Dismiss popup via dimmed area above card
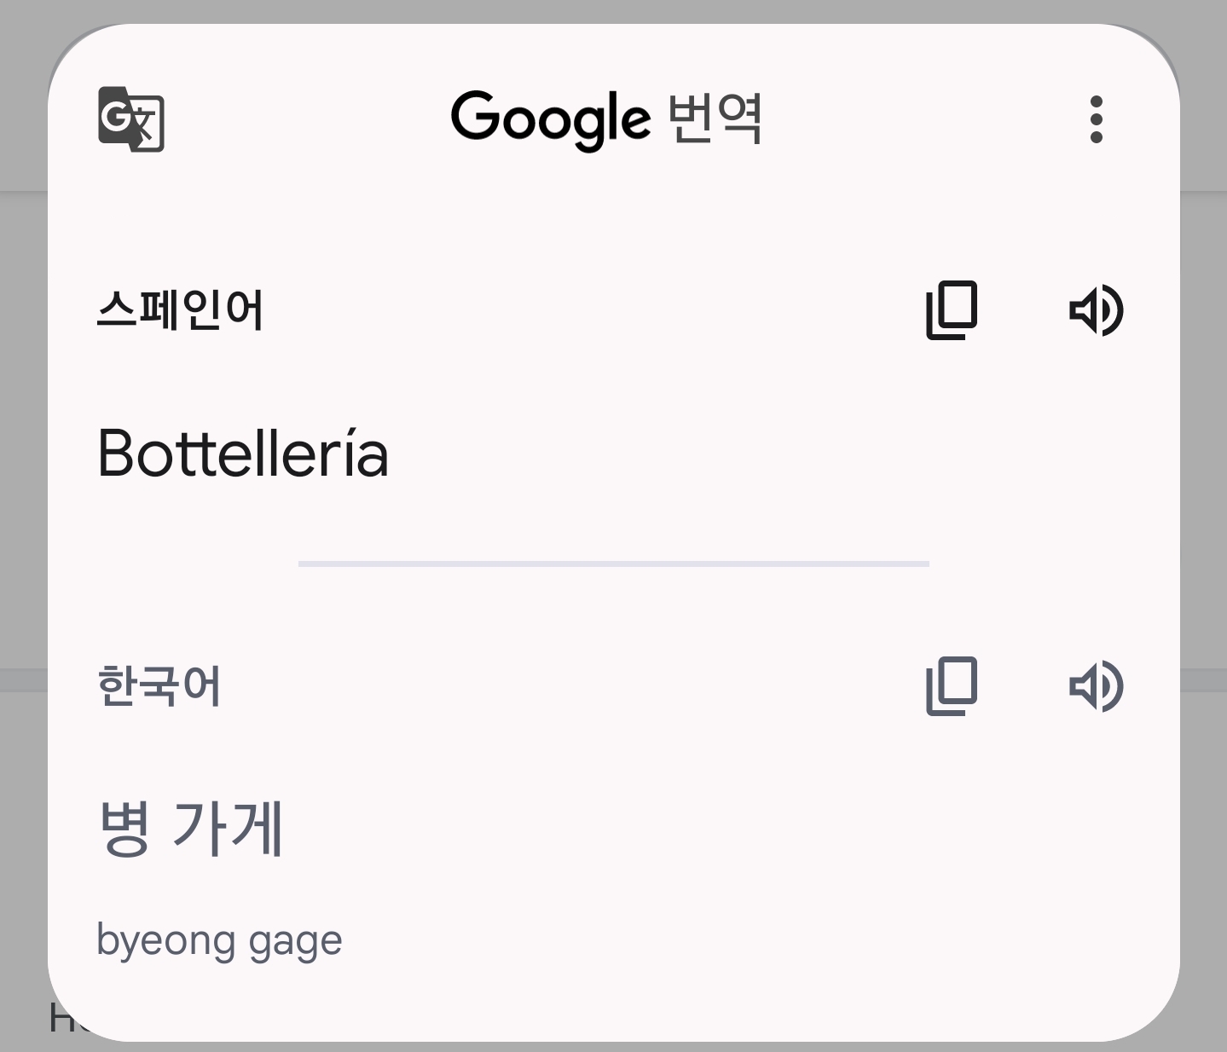 614,10
